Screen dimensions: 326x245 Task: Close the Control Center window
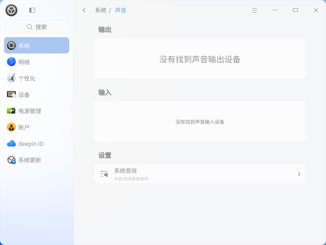click(x=316, y=10)
